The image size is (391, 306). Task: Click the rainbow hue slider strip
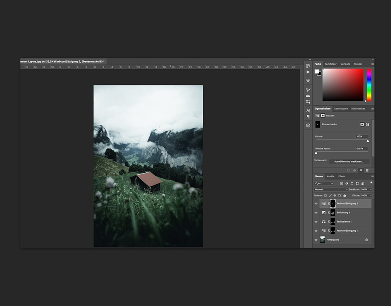point(369,85)
